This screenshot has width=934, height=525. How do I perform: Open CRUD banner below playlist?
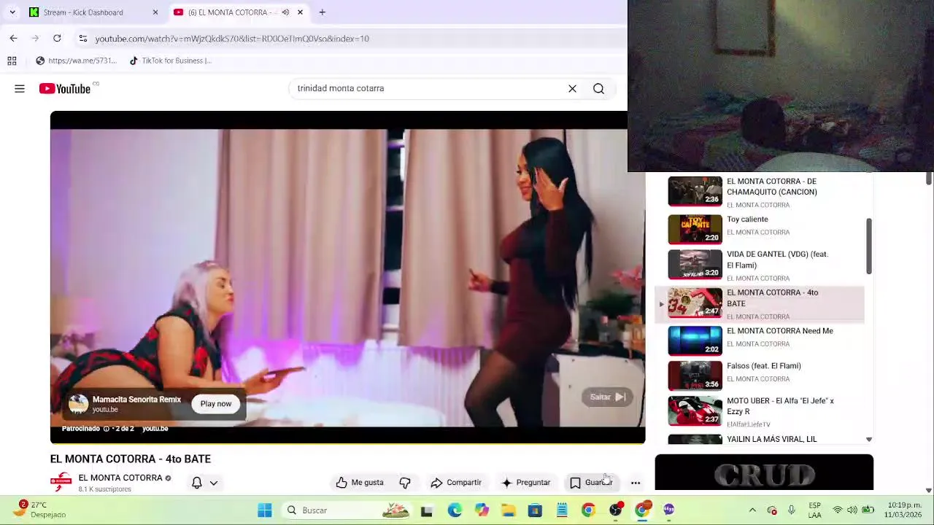pos(764,472)
